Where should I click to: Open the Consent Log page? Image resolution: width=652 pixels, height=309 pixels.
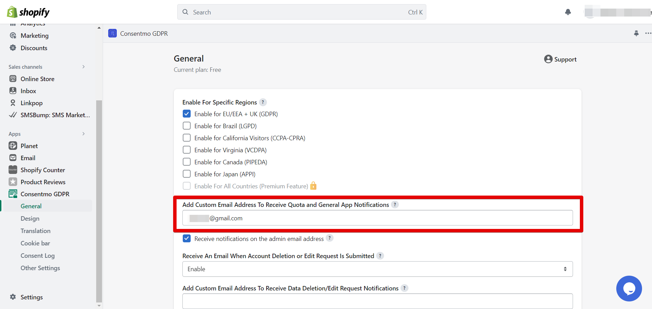click(37, 256)
